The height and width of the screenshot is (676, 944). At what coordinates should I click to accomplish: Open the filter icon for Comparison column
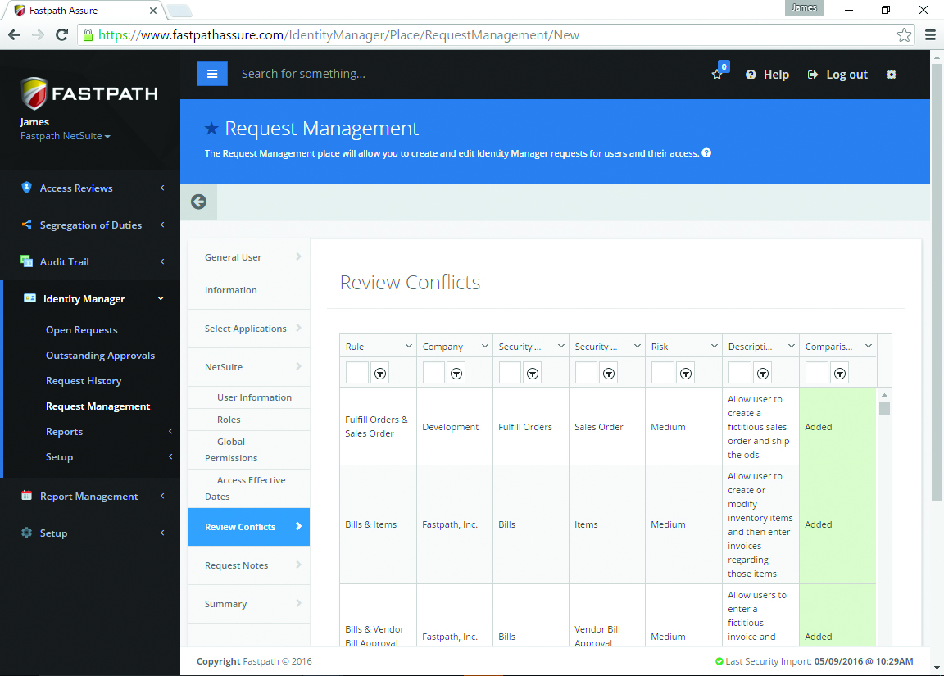840,374
